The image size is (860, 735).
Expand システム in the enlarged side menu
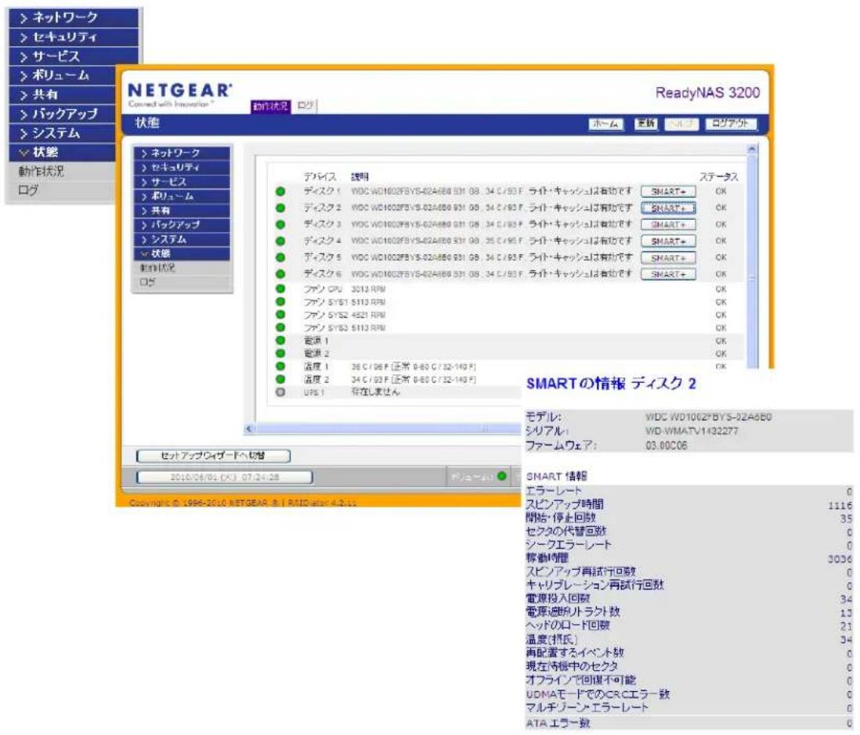[x=63, y=132]
